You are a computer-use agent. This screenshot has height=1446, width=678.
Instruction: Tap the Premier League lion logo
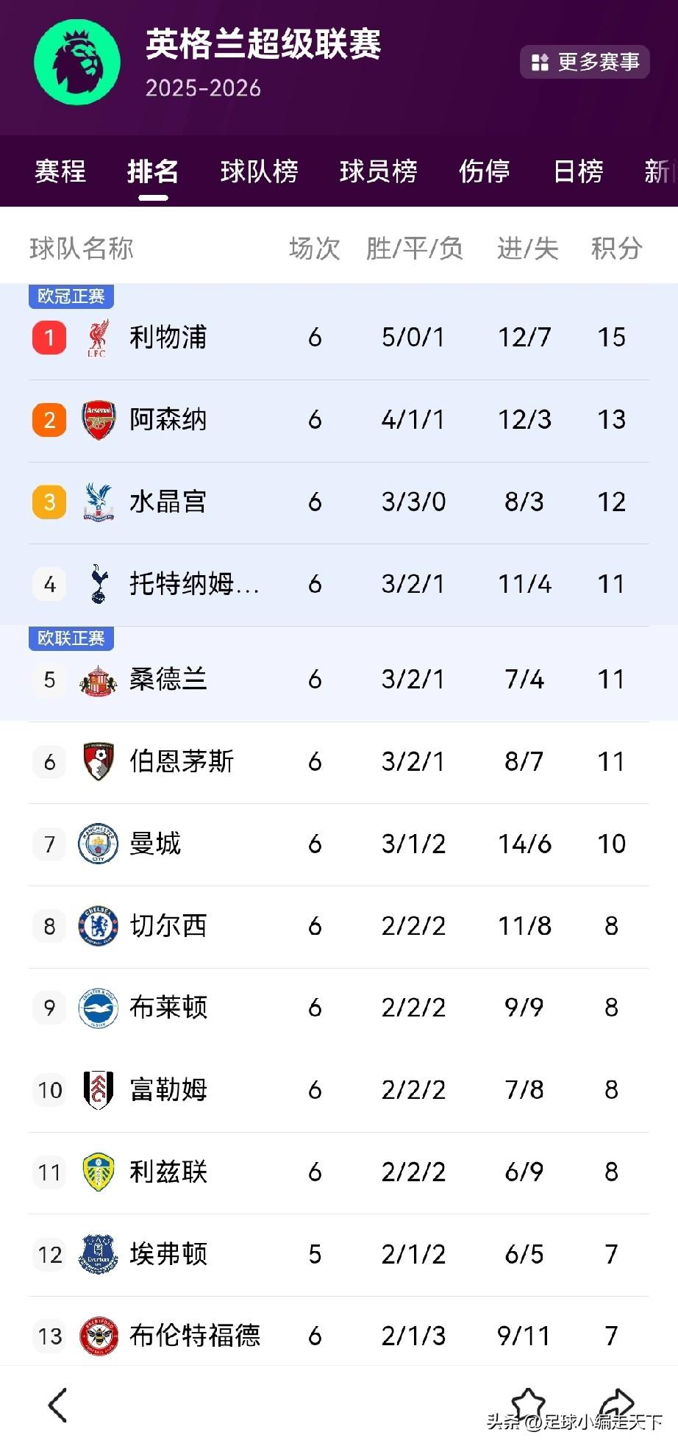[x=77, y=62]
